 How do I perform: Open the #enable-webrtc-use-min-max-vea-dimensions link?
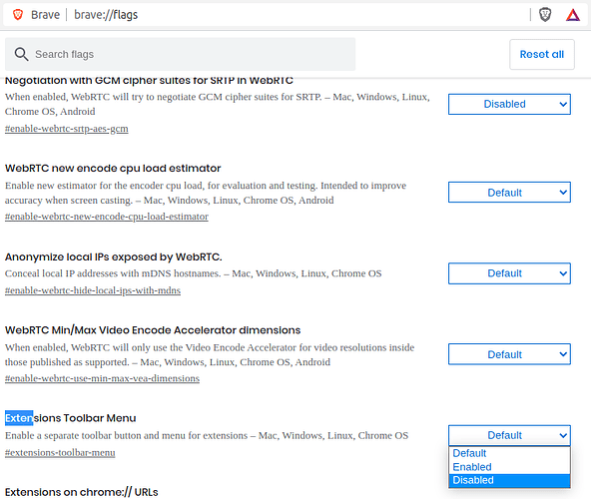click(102, 378)
